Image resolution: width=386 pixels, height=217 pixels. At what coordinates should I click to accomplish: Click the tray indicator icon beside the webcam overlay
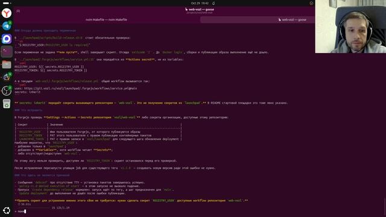click(311, 3)
